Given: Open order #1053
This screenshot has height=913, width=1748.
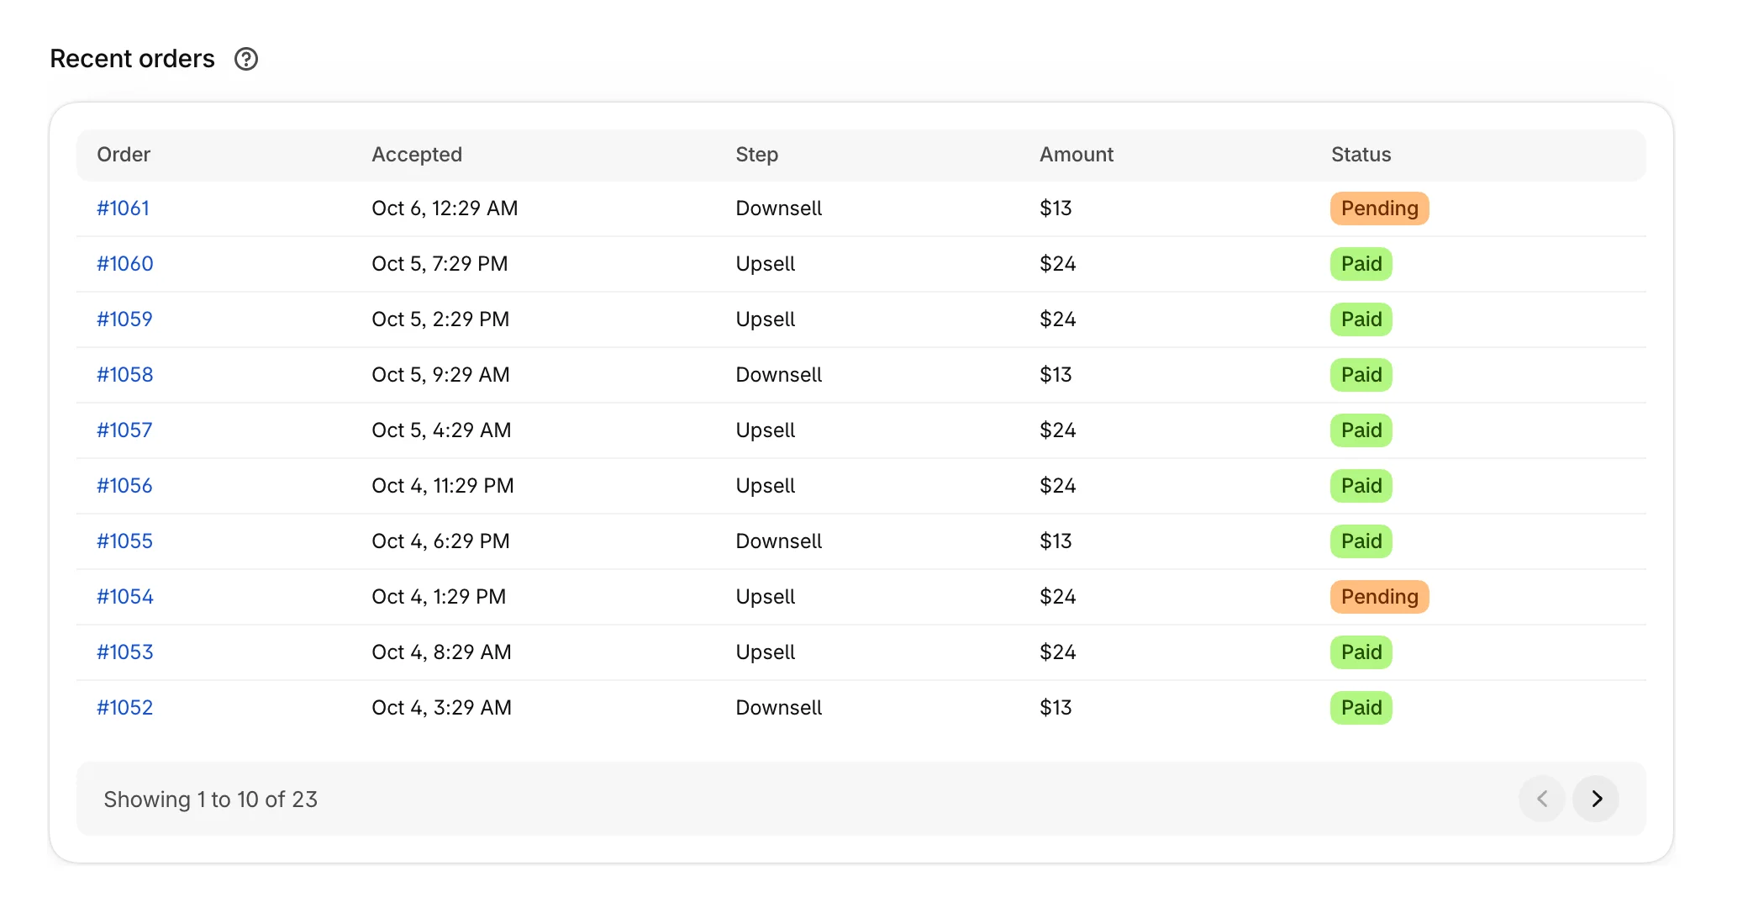Looking at the screenshot, I should coord(125,652).
